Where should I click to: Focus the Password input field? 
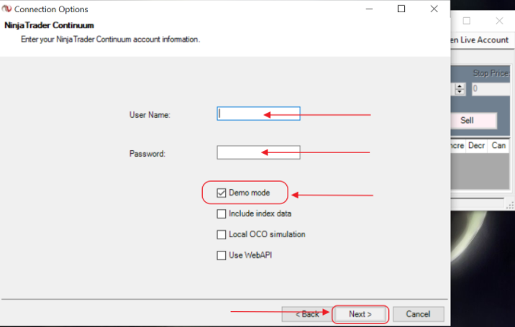click(258, 152)
